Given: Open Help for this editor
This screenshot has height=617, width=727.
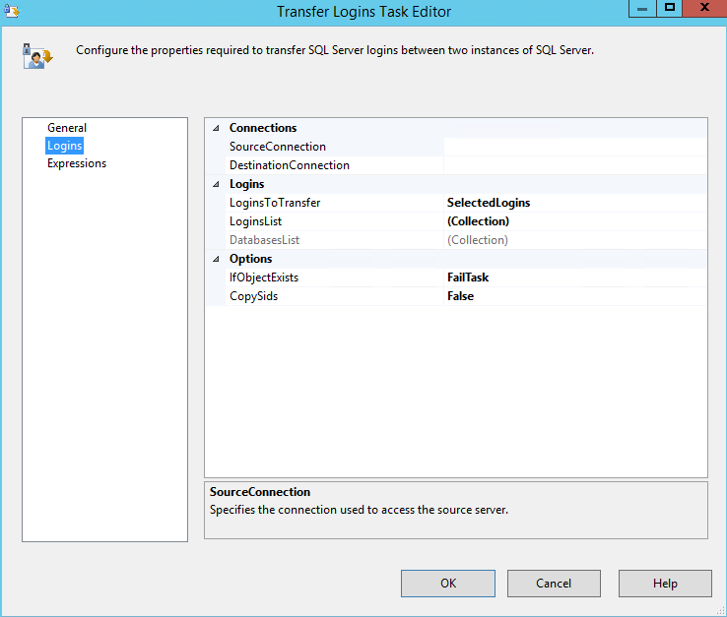Looking at the screenshot, I should click(x=664, y=584).
